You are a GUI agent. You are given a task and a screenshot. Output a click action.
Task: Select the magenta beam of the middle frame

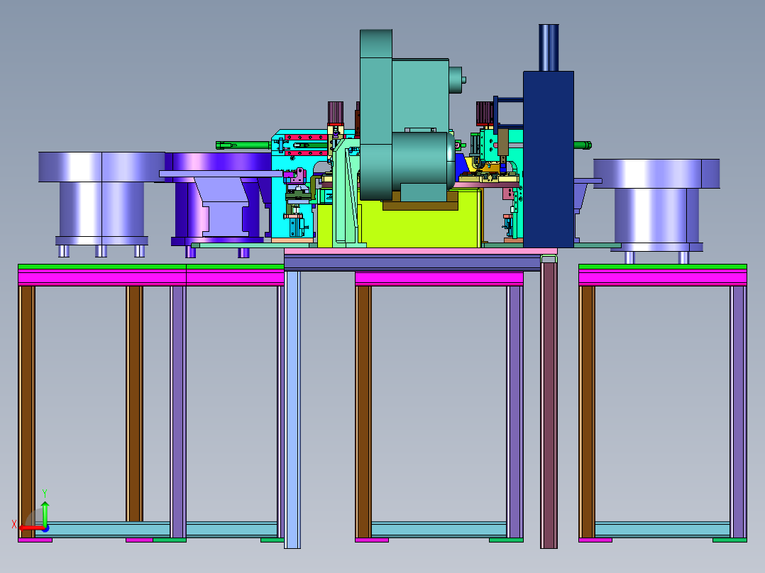pyautogui.click(x=439, y=279)
